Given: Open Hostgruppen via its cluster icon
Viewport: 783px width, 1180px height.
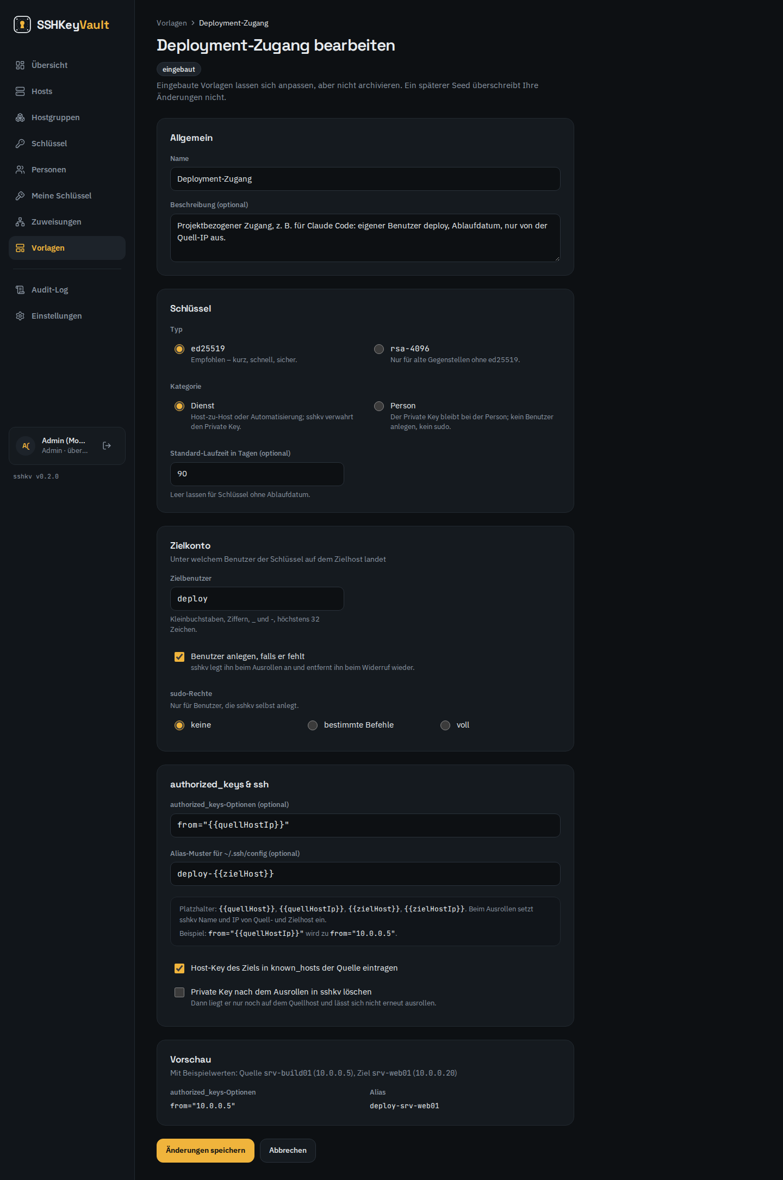Looking at the screenshot, I should pos(20,117).
